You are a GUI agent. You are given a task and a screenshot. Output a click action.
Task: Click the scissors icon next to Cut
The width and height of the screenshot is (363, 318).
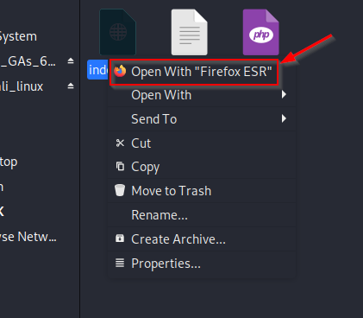click(x=120, y=143)
